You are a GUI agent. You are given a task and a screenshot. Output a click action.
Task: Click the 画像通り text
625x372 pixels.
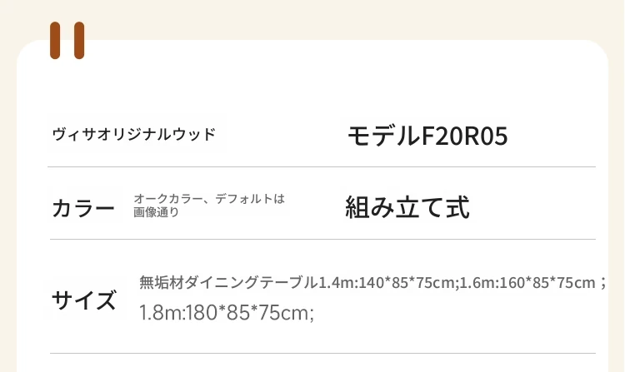click(x=156, y=213)
